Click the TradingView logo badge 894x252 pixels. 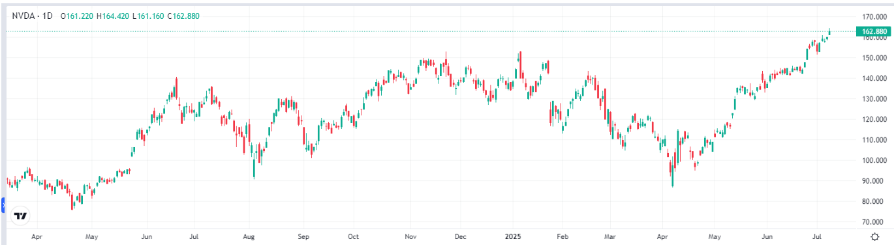(x=21, y=216)
